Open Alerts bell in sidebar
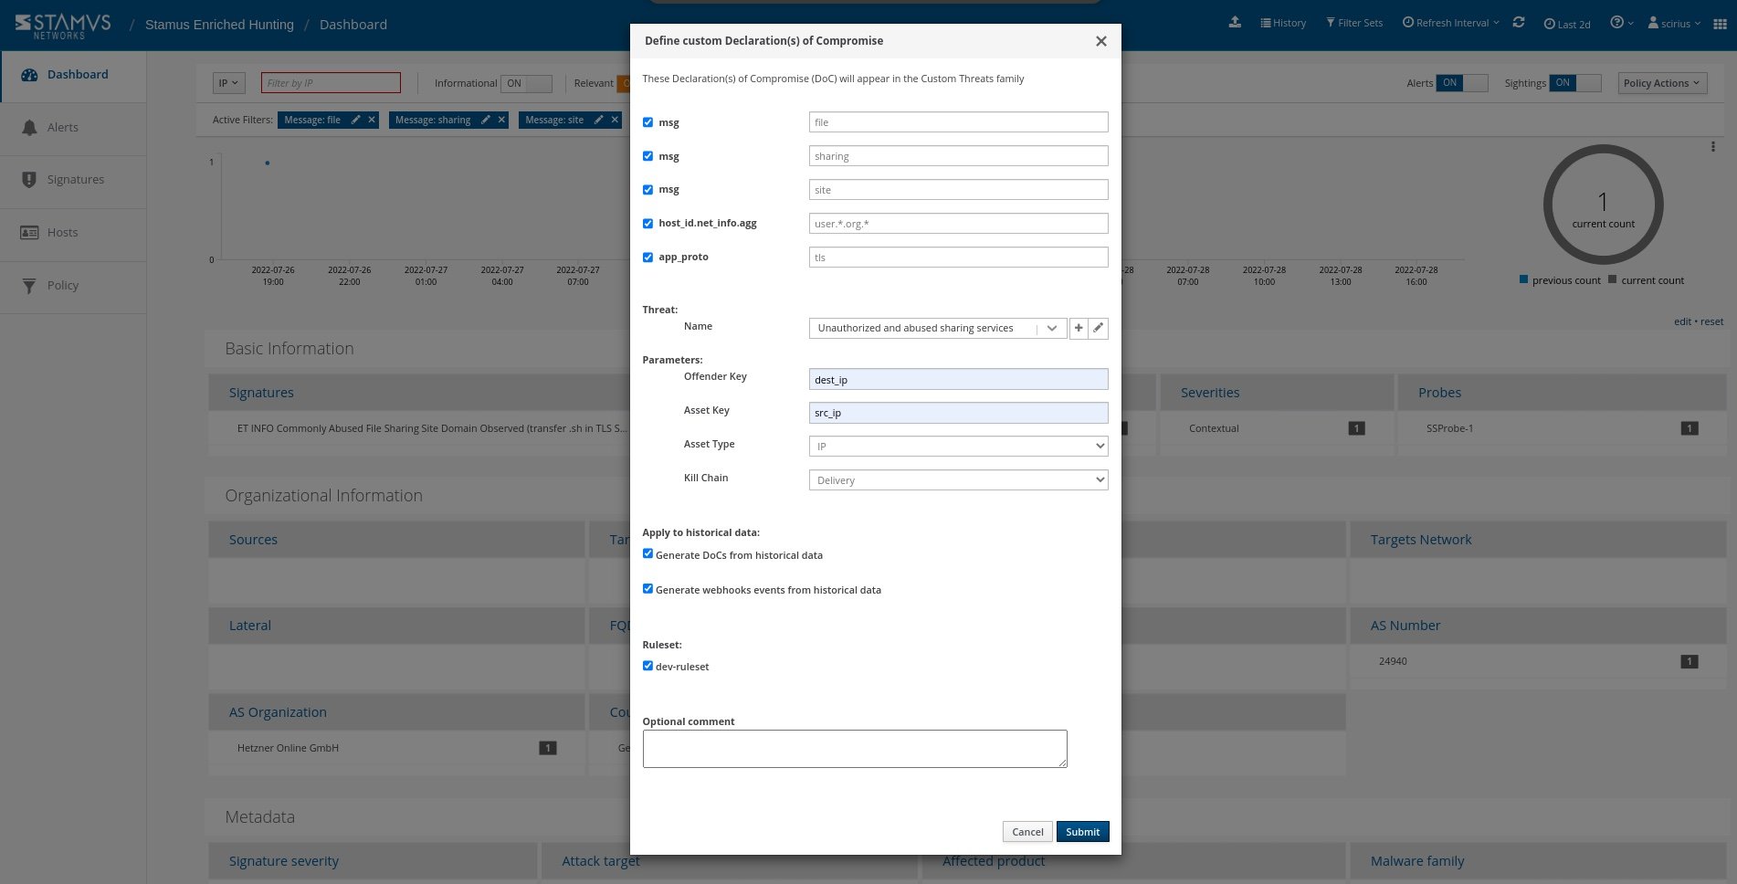The width and height of the screenshot is (1737, 884). (x=73, y=128)
